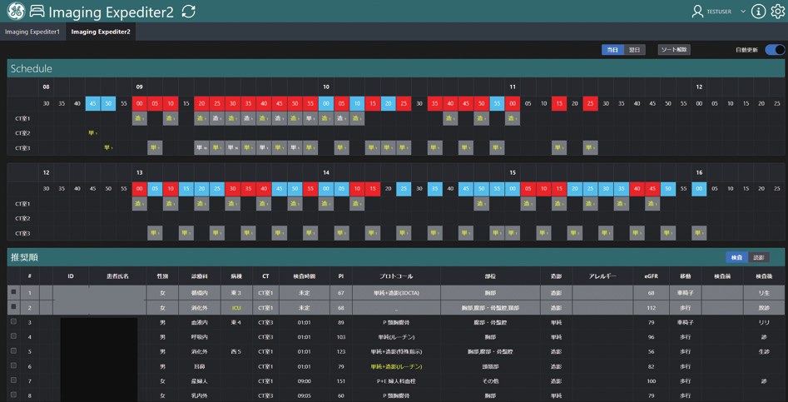788x402 pixels.
Task: Click the CT室2 row label in upper schedule
Action: click(x=22, y=133)
